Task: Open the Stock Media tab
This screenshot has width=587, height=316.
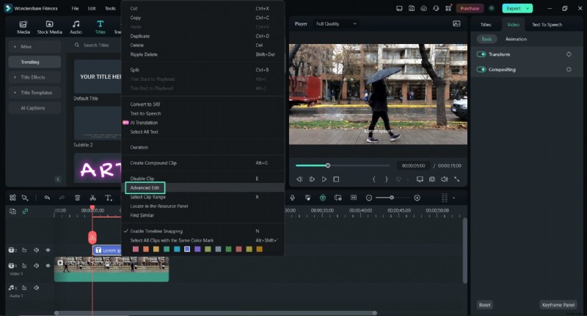Action: [x=49, y=27]
